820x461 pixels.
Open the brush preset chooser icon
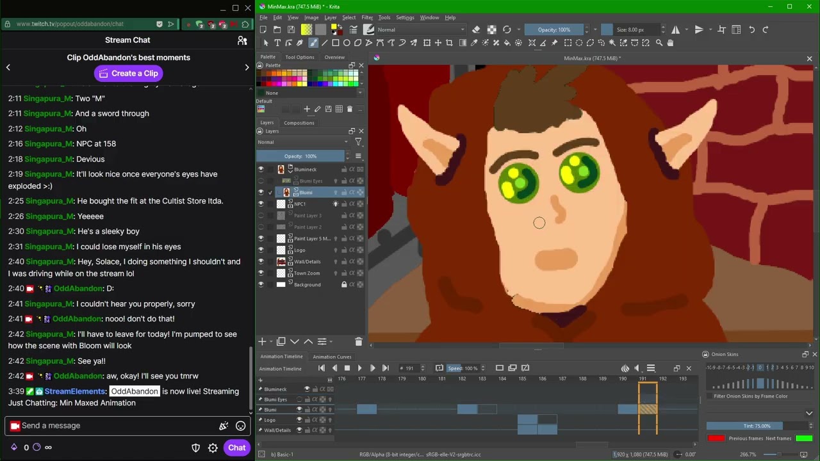pos(368,29)
